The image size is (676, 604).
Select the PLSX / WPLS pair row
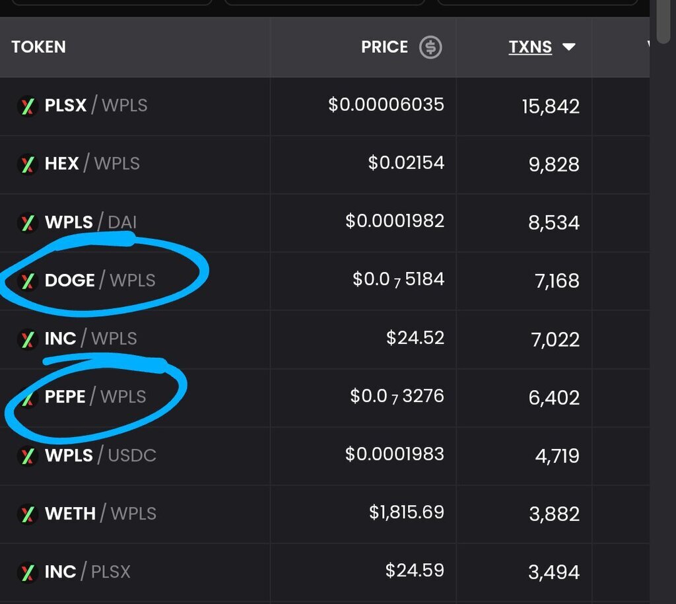(x=96, y=106)
